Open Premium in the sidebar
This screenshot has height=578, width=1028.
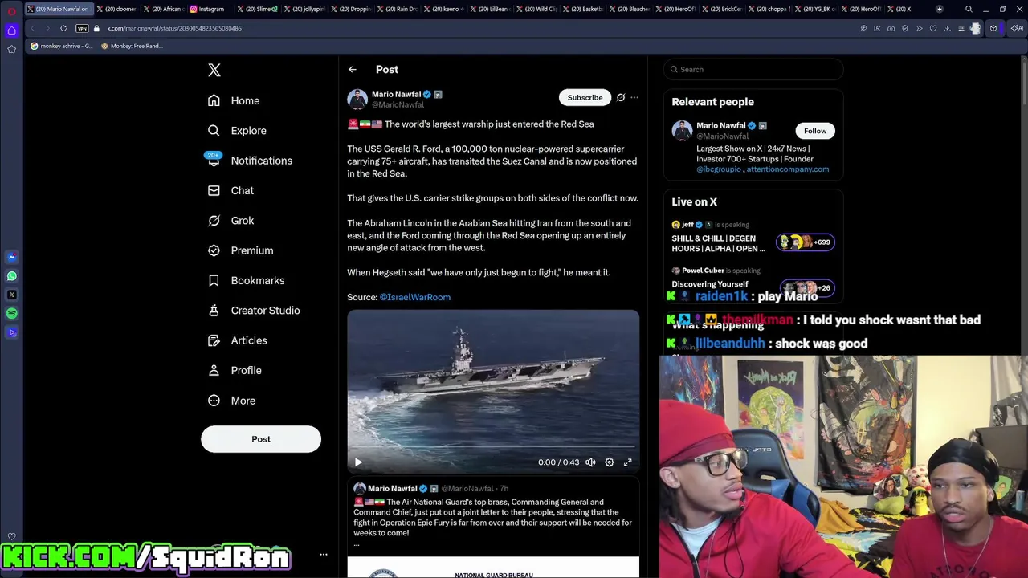point(240,250)
